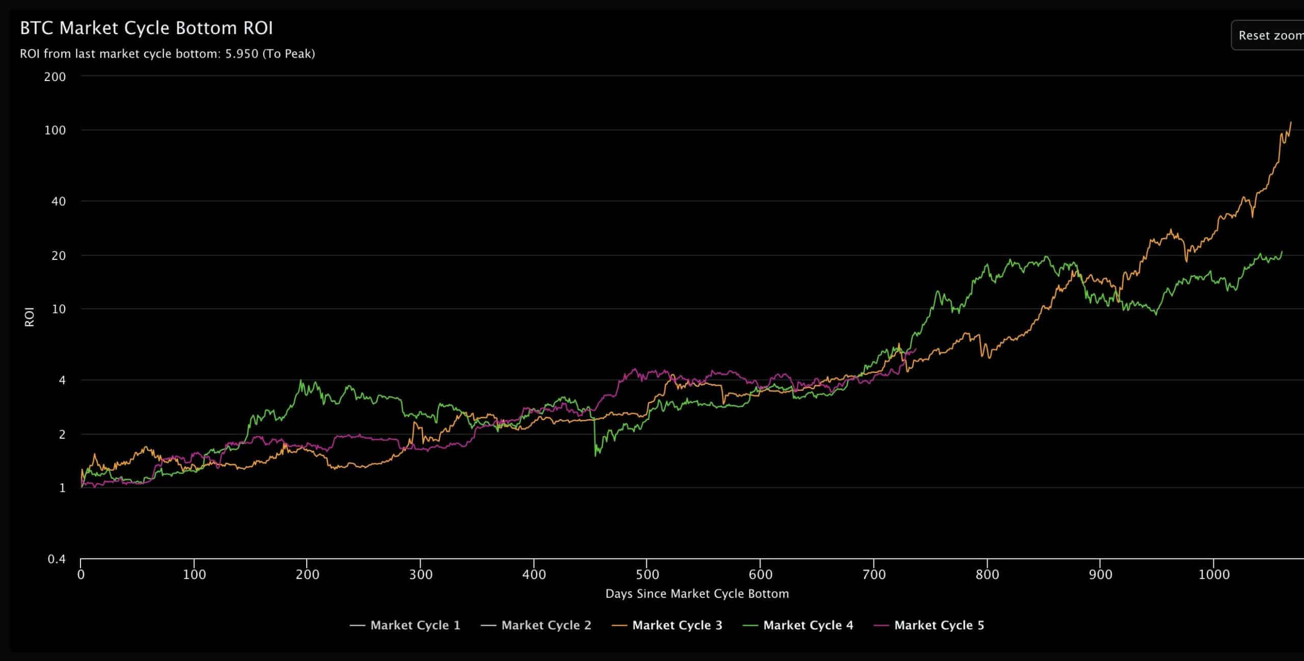Screen dimensions: 1304x661
Task: Toggle Market Cycle 2 legend series
Action: click(536, 625)
